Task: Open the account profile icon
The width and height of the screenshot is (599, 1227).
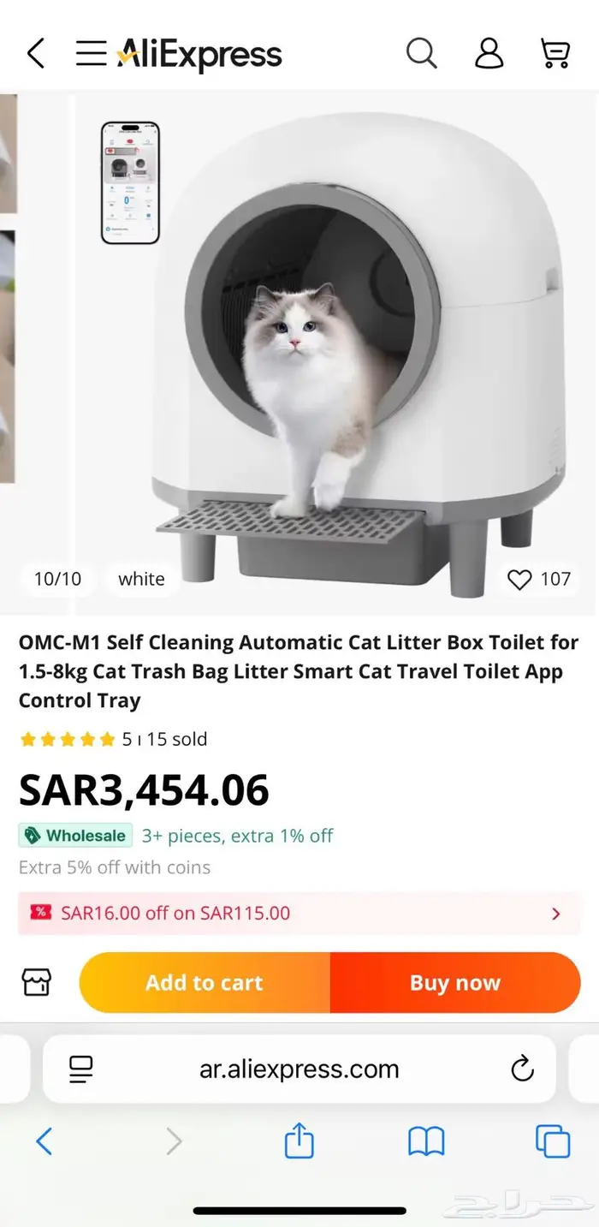Action: pos(489,53)
